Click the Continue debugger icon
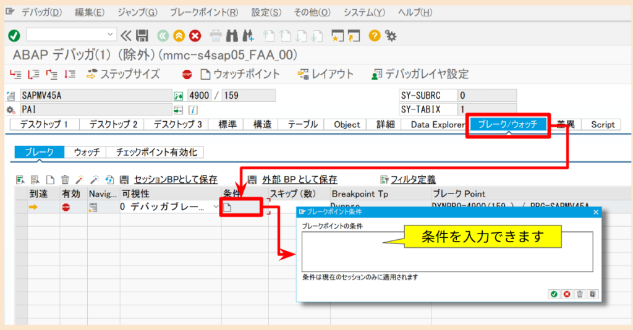 click(x=70, y=74)
